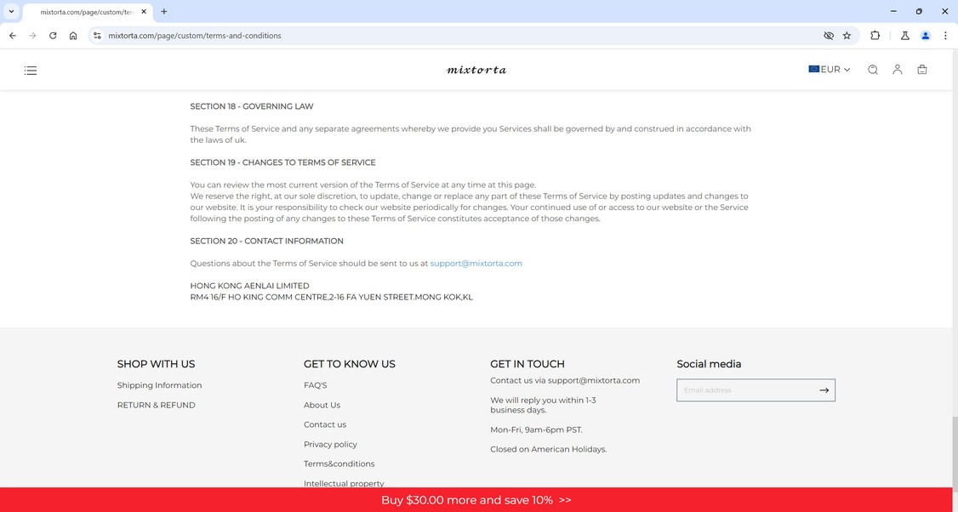The height and width of the screenshot is (512, 958).
Task: Click the support@mixtorta.com email link
Action: [x=476, y=264]
